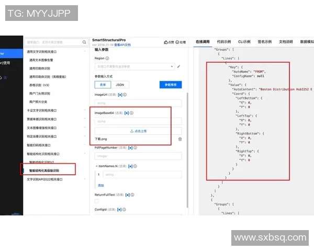Screen dimensions: 314x251
Task: Click the info icon next to Region
Action: (x=107, y=59)
